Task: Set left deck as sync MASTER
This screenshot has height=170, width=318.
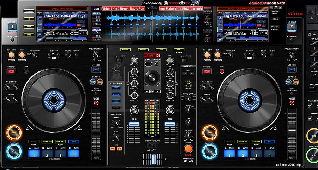Action: click(x=100, y=82)
